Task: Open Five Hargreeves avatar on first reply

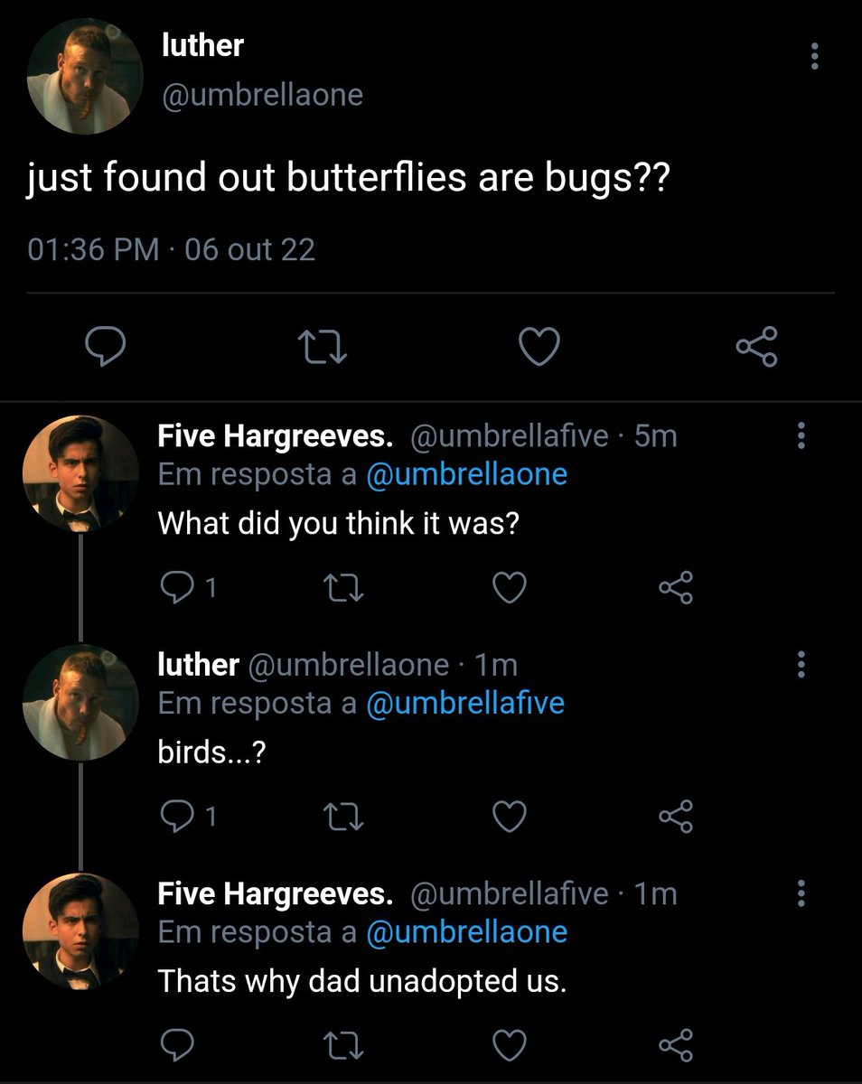Action: point(80,472)
